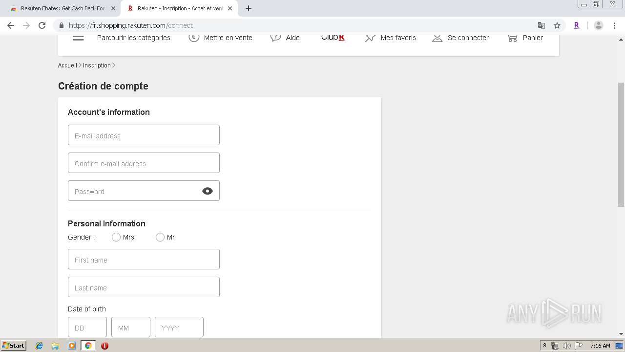625x352 pixels.
Task: Open the Rakuten extension icon
Action: (x=577, y=25)
